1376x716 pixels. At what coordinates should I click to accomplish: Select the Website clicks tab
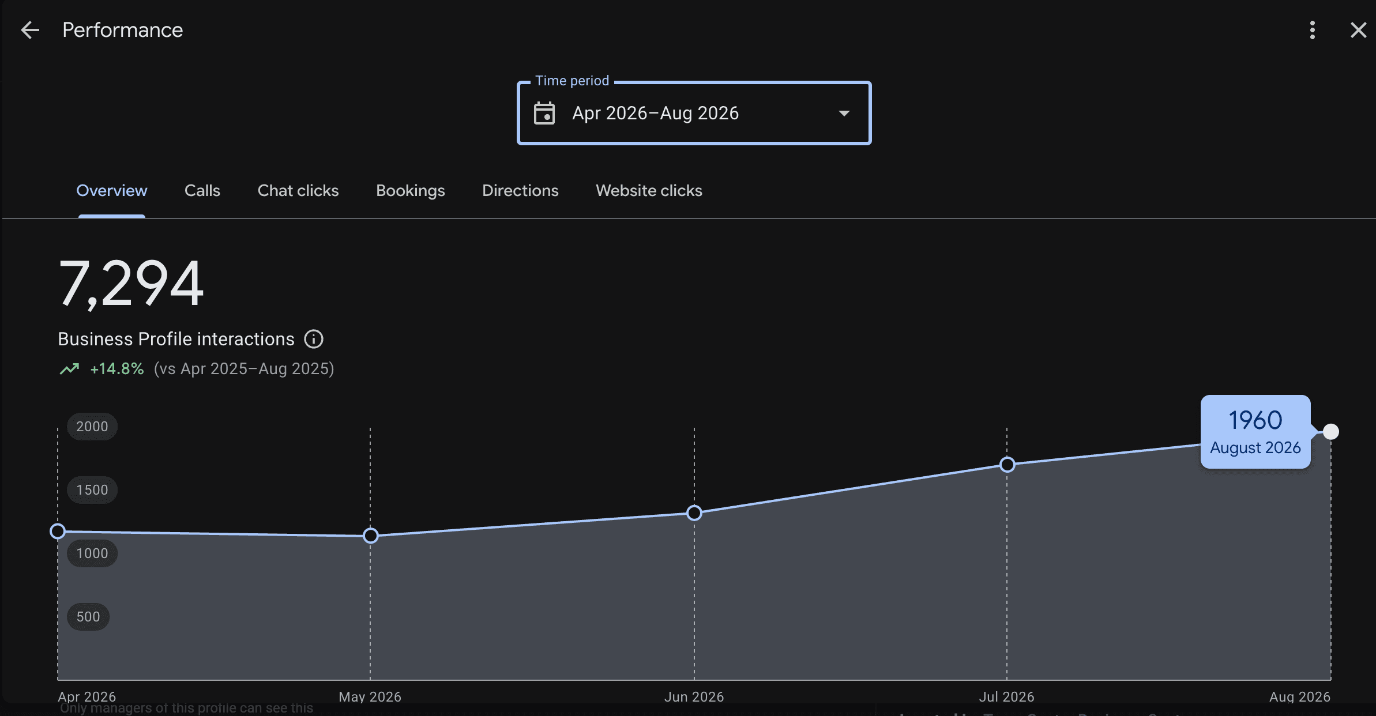point(649,190)
